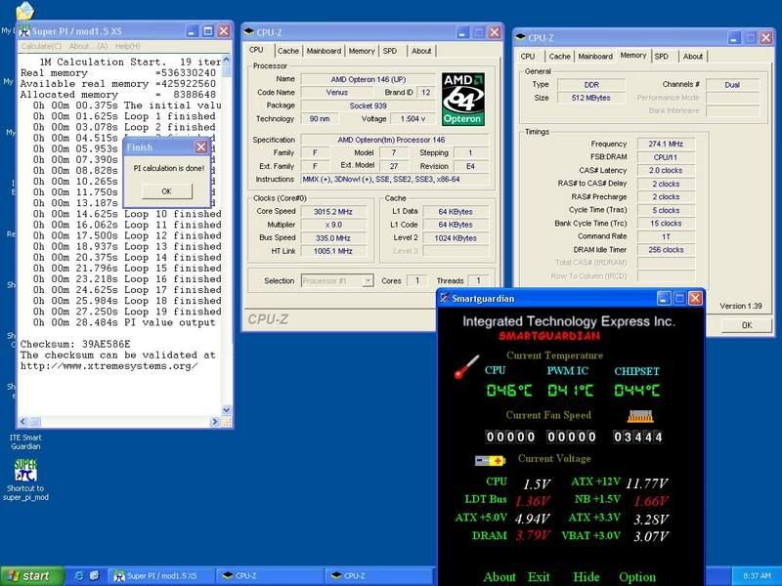The width and height of the screenshot is (782, 586).
Task: Click the battery voltage icon in Smartguardian
Action: click(490, 460)
